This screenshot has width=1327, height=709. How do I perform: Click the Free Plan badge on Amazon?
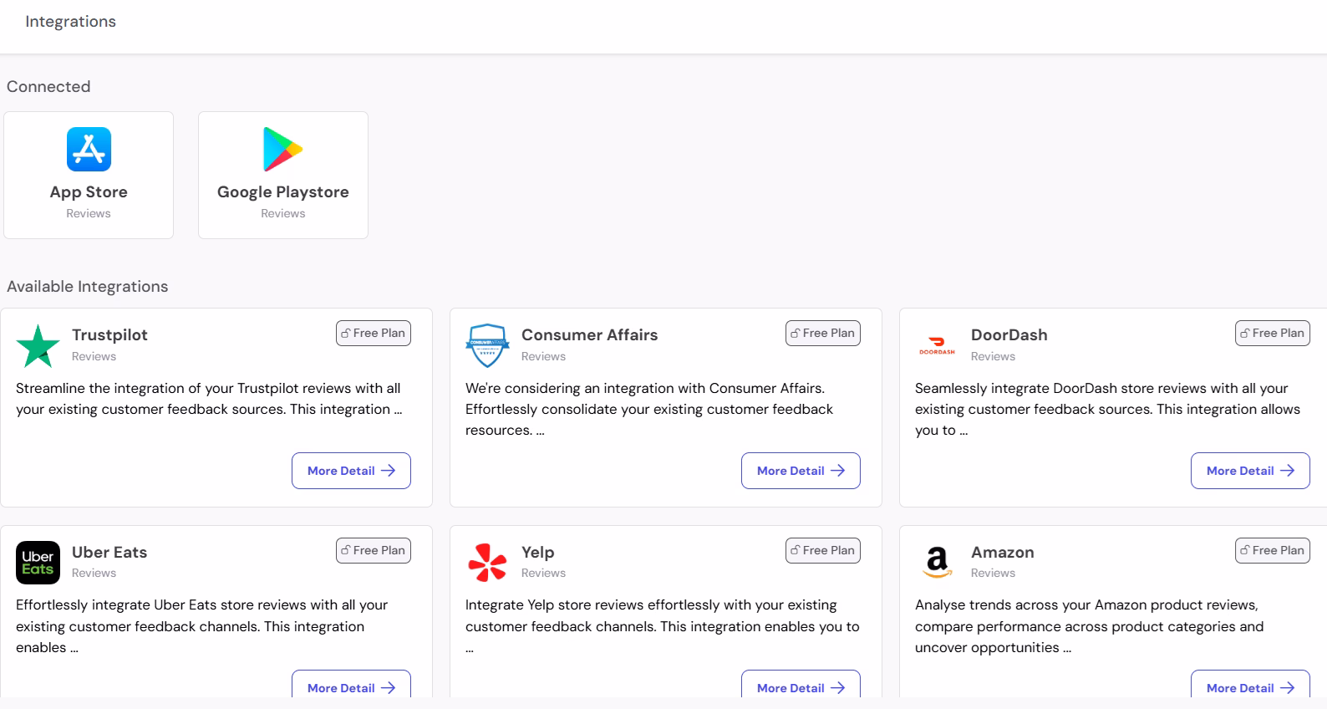coord(1273,550)
